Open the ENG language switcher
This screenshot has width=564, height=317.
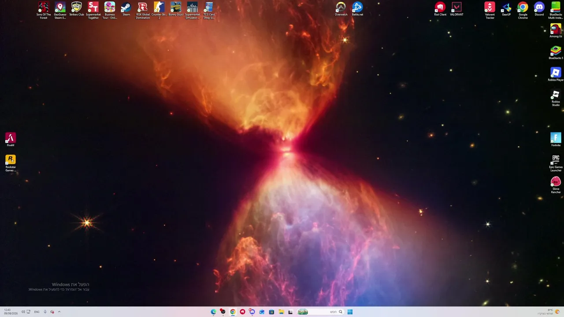[x=37, y=312]
